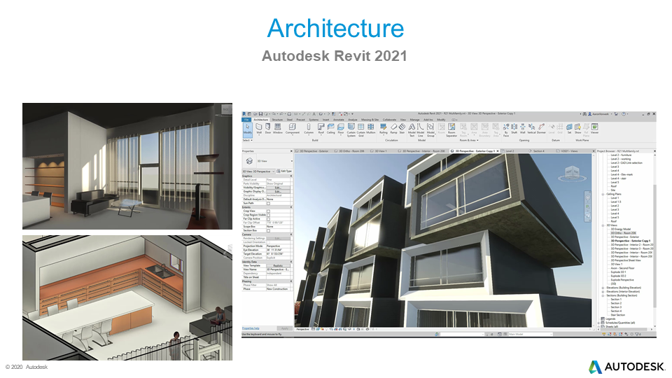Select the Mullion tool

(x=371, y=129)
